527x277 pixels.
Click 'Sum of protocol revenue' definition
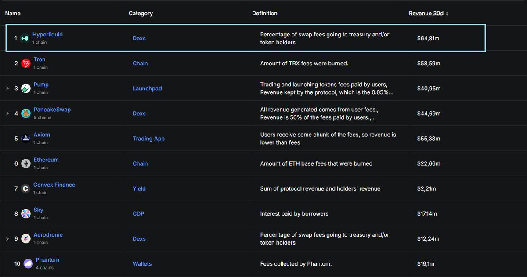pyautogui.click(x=320, y=188)
